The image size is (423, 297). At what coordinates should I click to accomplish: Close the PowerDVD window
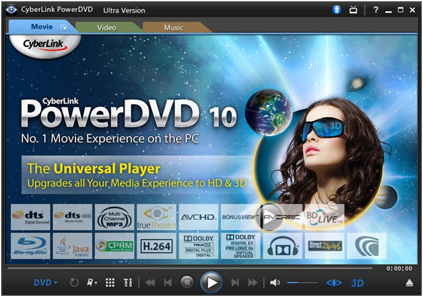coord(412,10)
